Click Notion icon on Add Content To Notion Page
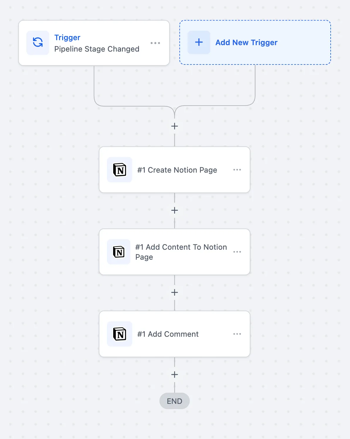 [x=119, y=252]
